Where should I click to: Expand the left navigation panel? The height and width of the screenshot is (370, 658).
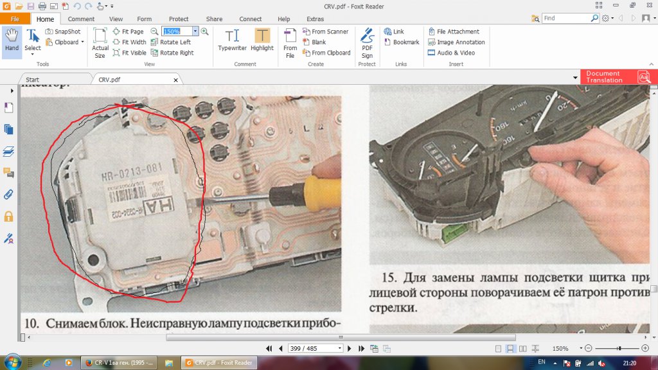pyautogui.click(x=12, y=91)
